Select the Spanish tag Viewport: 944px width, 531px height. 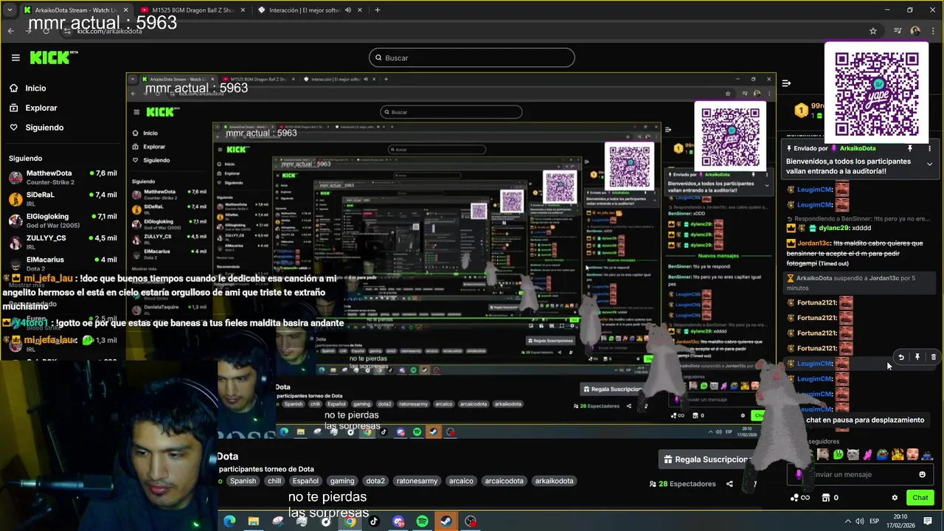(243, 481)
